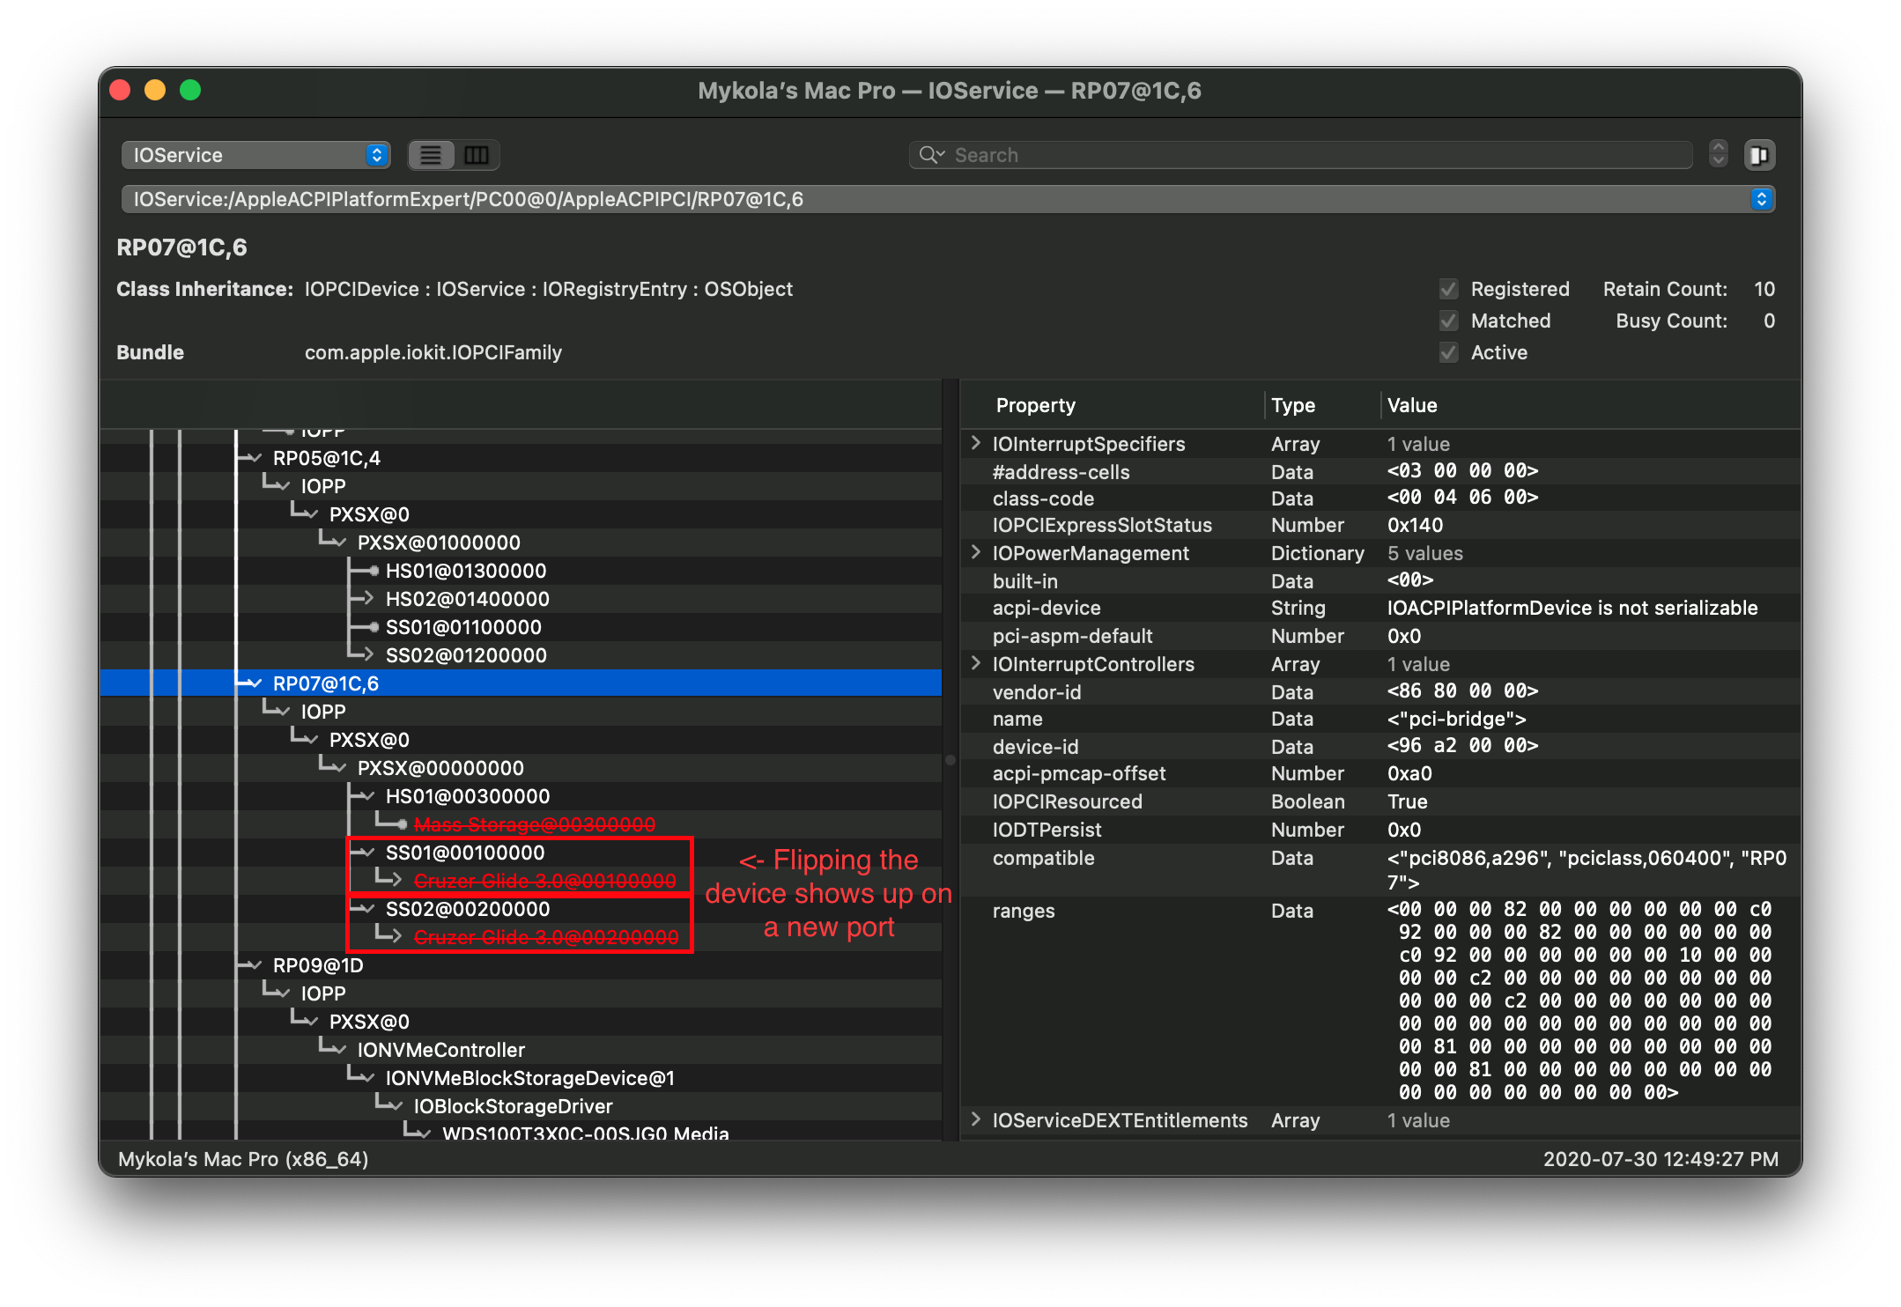Switch to list view mode icon
This screenshot has height=1307, width=1901.
click(431, 155)
